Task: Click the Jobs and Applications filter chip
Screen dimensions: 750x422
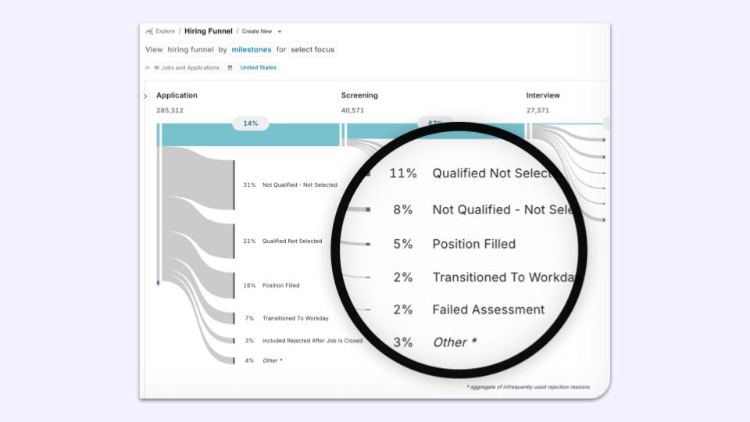Action: tap(187, 67)
